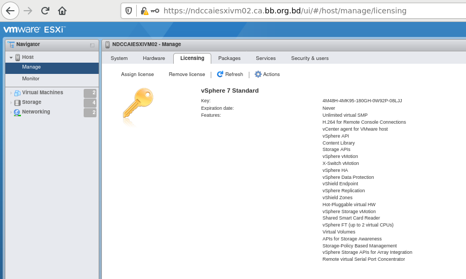Viewport: 466px width, 279px height.
Task: Click the Remove license button
Action: (187, 74)
